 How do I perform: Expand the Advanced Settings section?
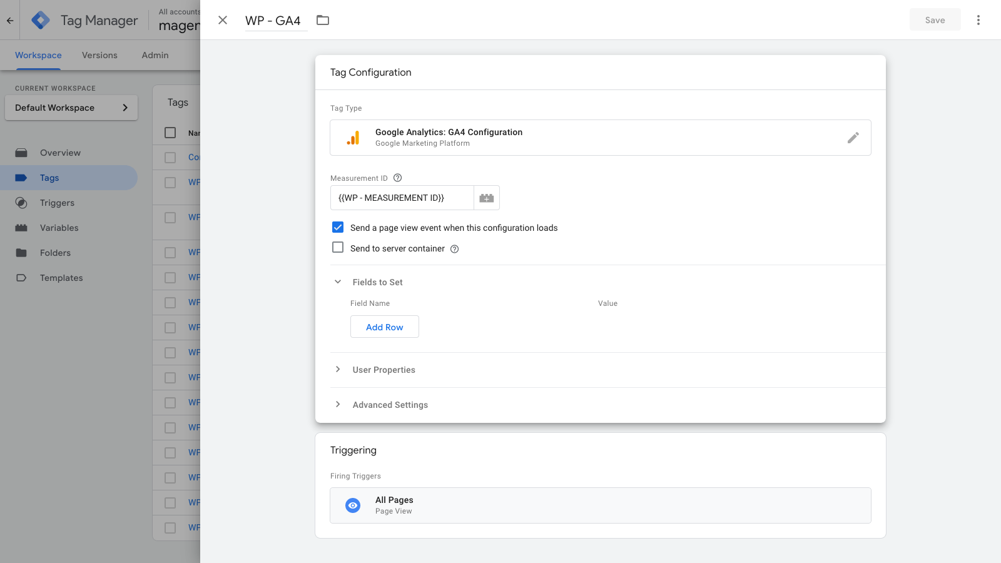point(338,405)
